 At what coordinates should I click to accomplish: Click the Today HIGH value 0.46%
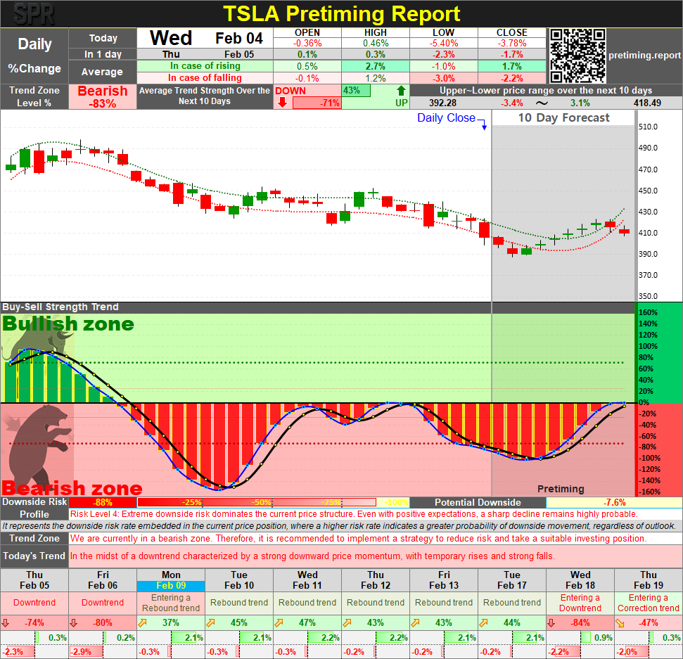(376, 43)
